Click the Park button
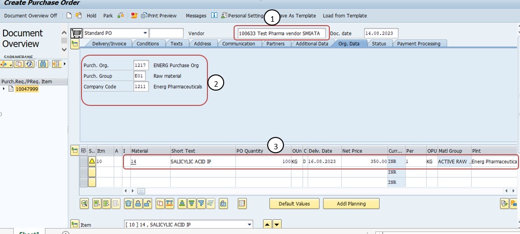 point(108,16)
